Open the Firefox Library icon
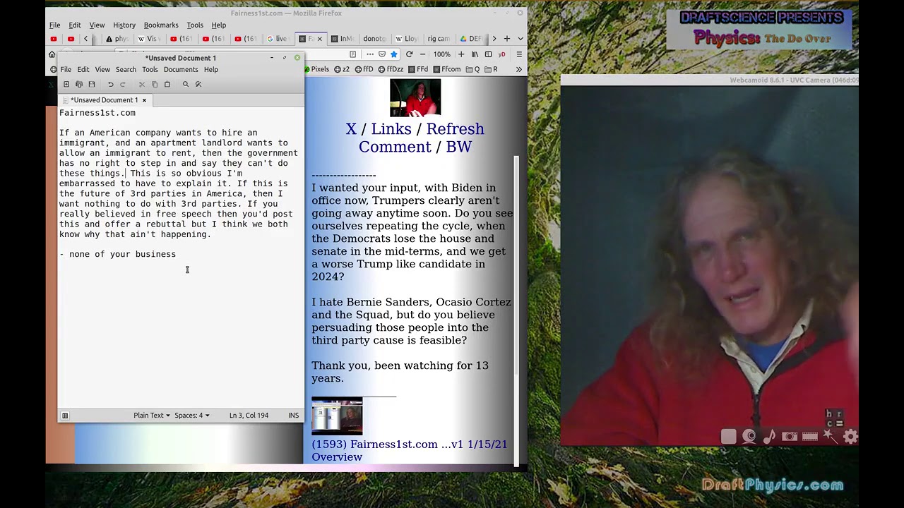The height and width of the screenshot is (508, 904). pyautogui.click(x=475, y=54)
